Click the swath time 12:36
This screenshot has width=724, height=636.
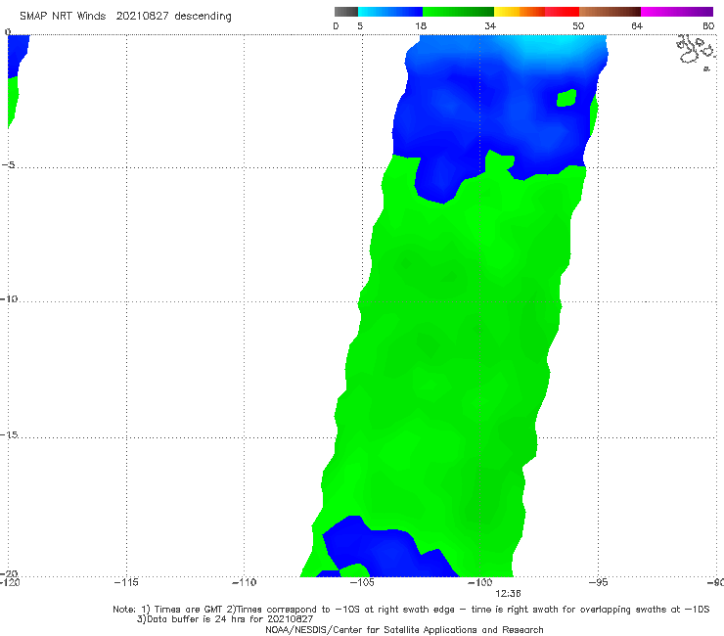[x=508, y=594]
